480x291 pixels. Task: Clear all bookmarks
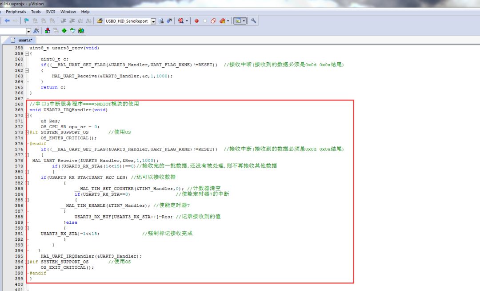tap(52, 20)
